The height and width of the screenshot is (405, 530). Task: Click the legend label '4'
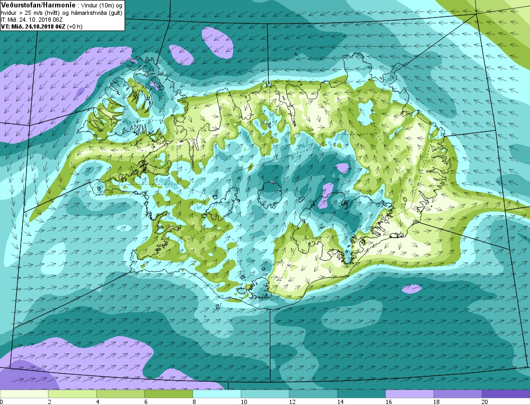[x=98, y=402]
